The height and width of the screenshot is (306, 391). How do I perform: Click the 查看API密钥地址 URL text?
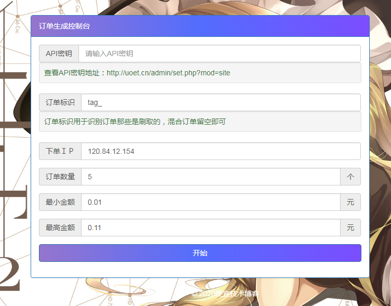click(x=168, y=73)
